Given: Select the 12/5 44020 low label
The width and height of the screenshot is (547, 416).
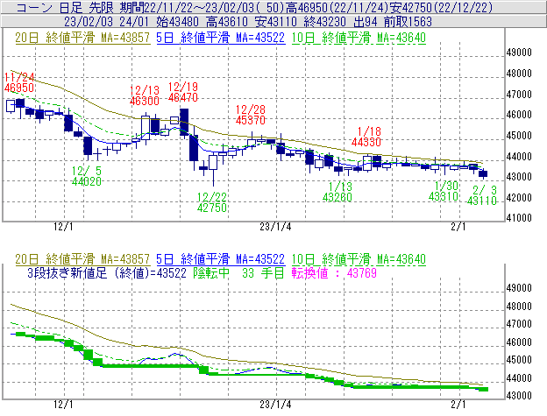Looking at the screenshot, I should tap(87, 176).
